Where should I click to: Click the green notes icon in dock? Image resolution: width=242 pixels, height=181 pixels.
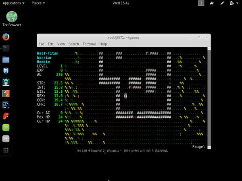tap(6, 128)
